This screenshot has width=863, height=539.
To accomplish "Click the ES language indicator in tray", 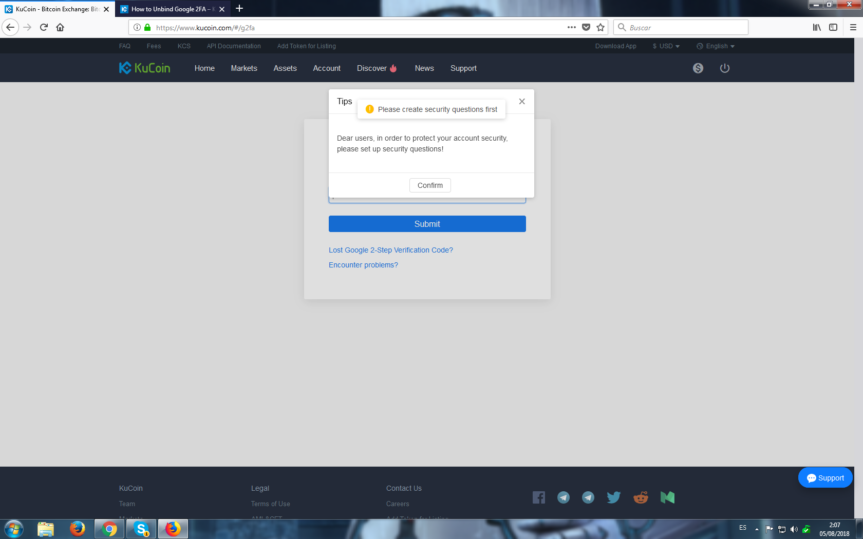I will point(743,528).
